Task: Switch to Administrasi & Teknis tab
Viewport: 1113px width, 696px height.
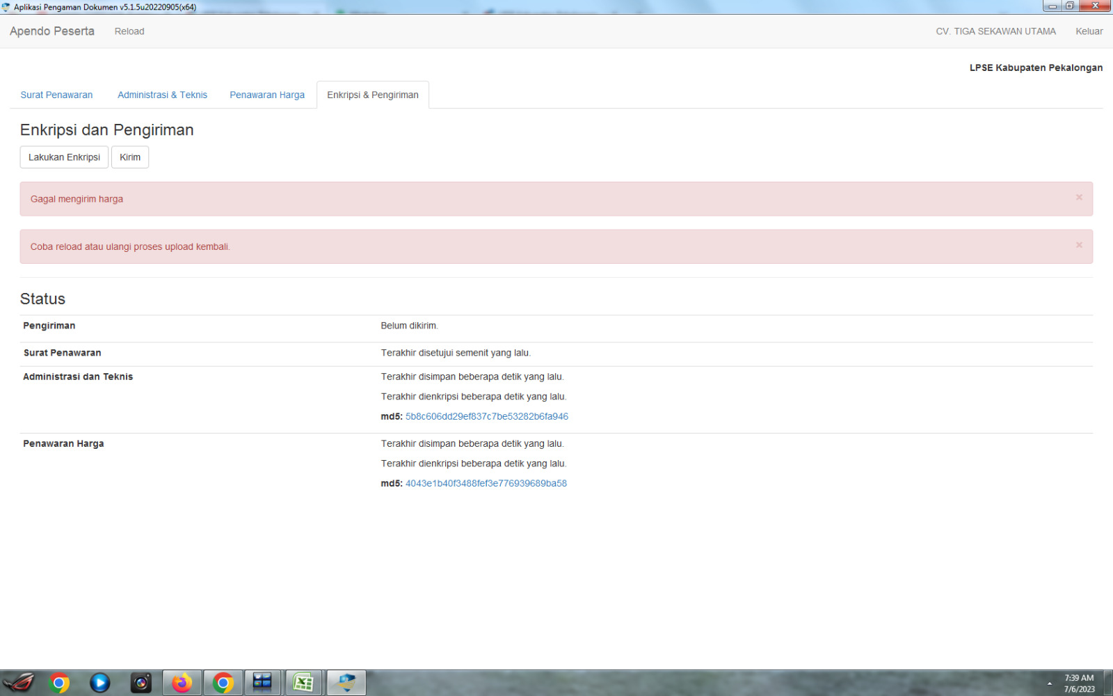Action: tap(162, 95)
